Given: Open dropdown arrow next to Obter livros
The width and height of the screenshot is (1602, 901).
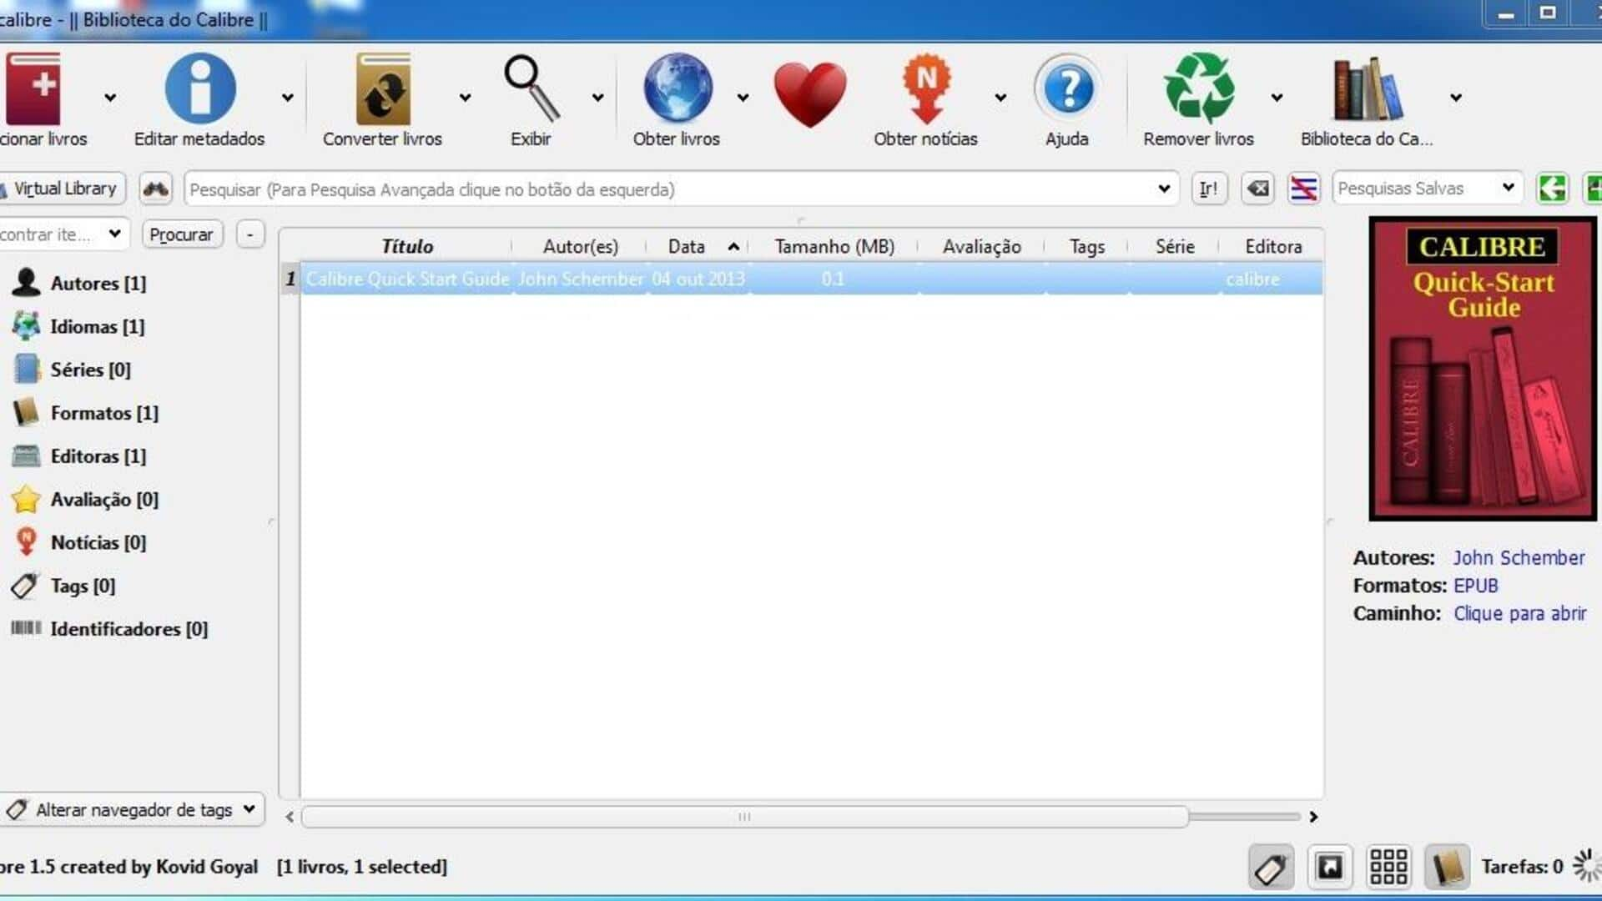Looking at the screenshot, I should [743, 98].
